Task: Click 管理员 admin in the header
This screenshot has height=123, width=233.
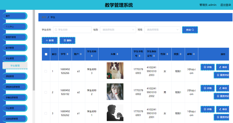Action: [208, 5]
